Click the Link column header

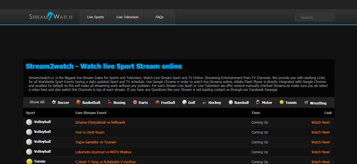point(328,113)
